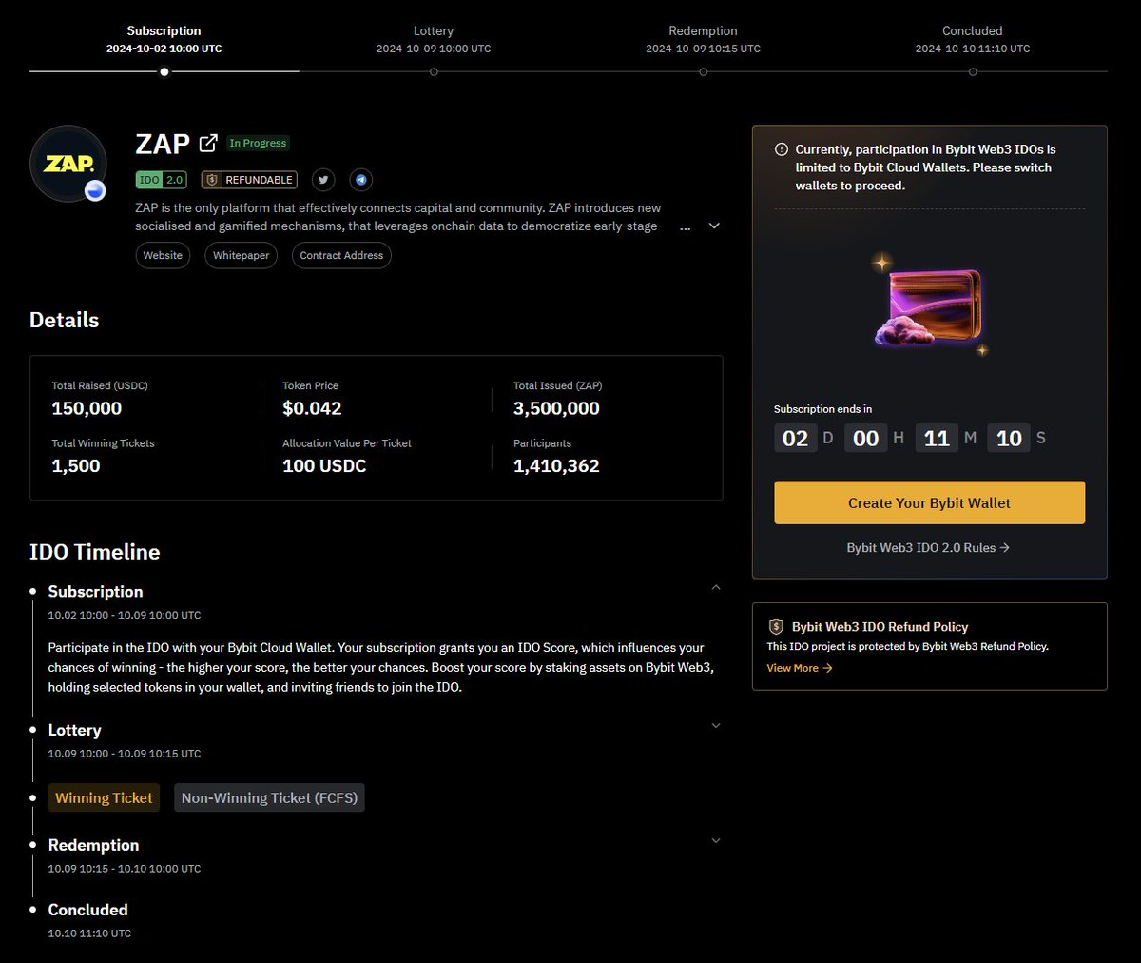
Task: Click the Subscription date 10.02 10:00 - 10.09 10:00 UTC
Action: 125,615
